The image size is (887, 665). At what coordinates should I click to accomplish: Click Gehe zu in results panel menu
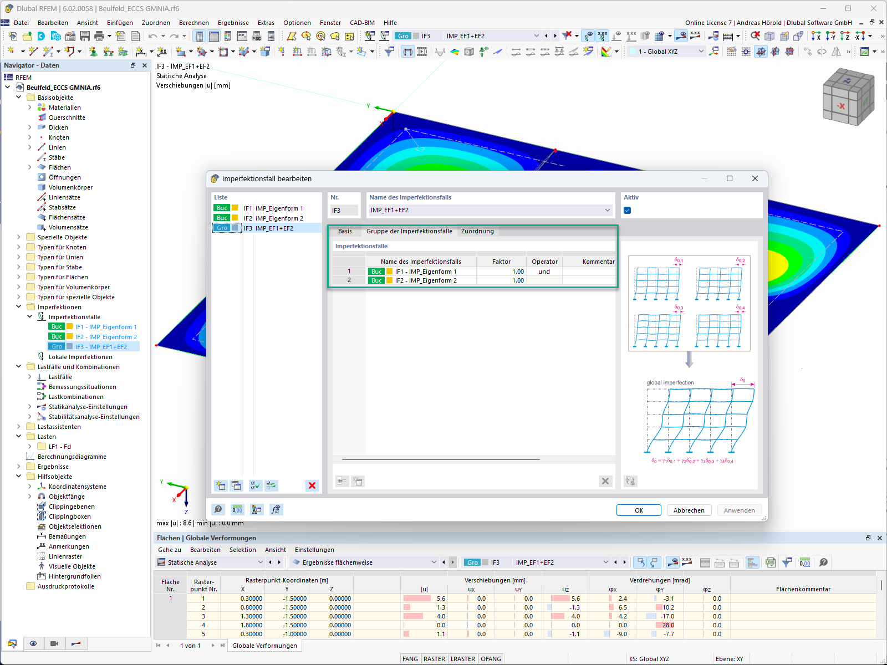point(170,550)
